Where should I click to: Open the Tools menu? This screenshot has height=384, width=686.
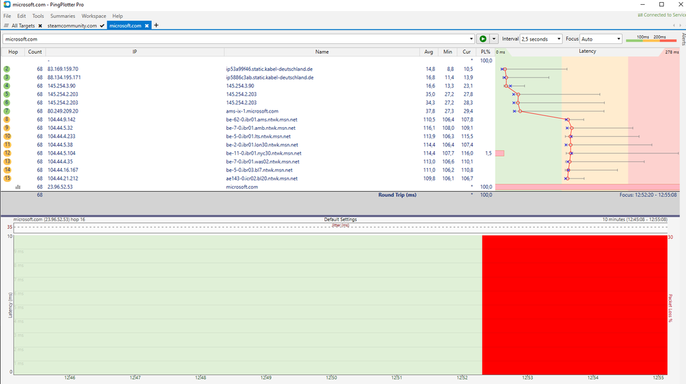coord(38,16)
